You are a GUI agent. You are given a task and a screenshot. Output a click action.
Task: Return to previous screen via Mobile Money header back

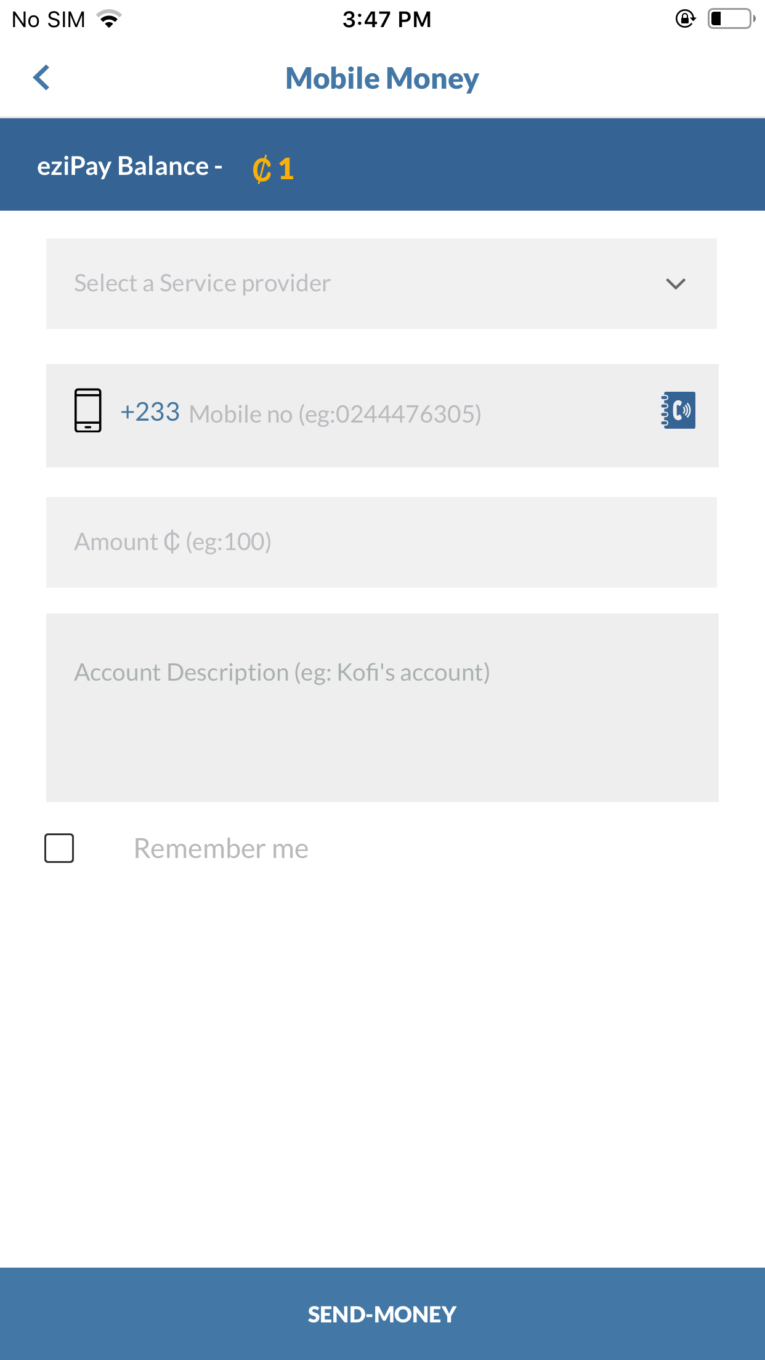(x=41, y=78)
